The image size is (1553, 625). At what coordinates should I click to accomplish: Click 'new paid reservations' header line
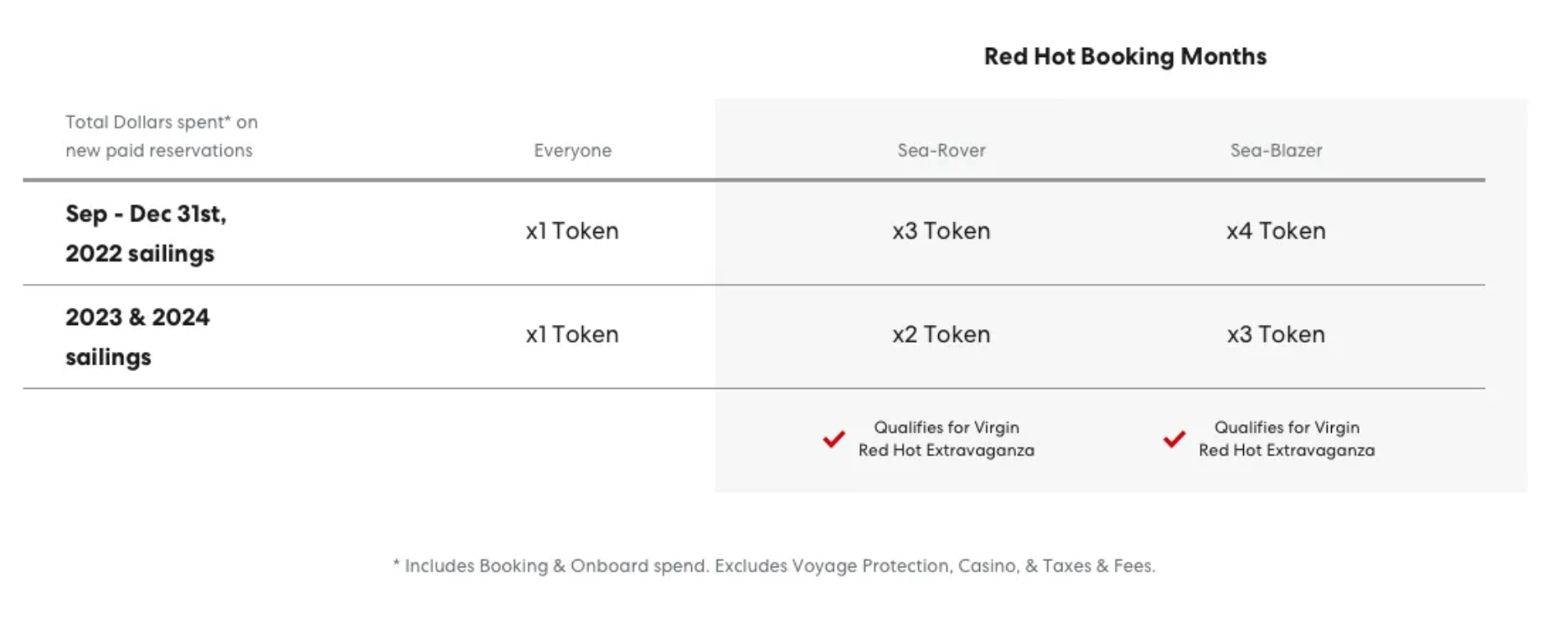158,151
